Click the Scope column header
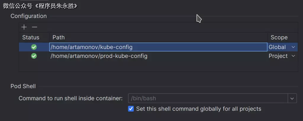 tap(279, 37)
